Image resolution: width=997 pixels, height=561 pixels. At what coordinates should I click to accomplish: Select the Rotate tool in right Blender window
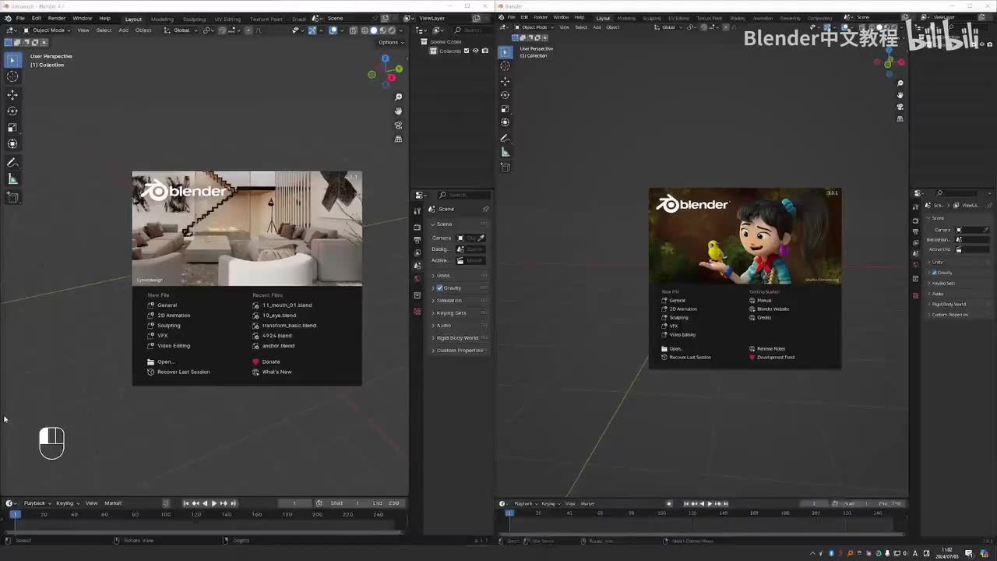click(505, 95)
